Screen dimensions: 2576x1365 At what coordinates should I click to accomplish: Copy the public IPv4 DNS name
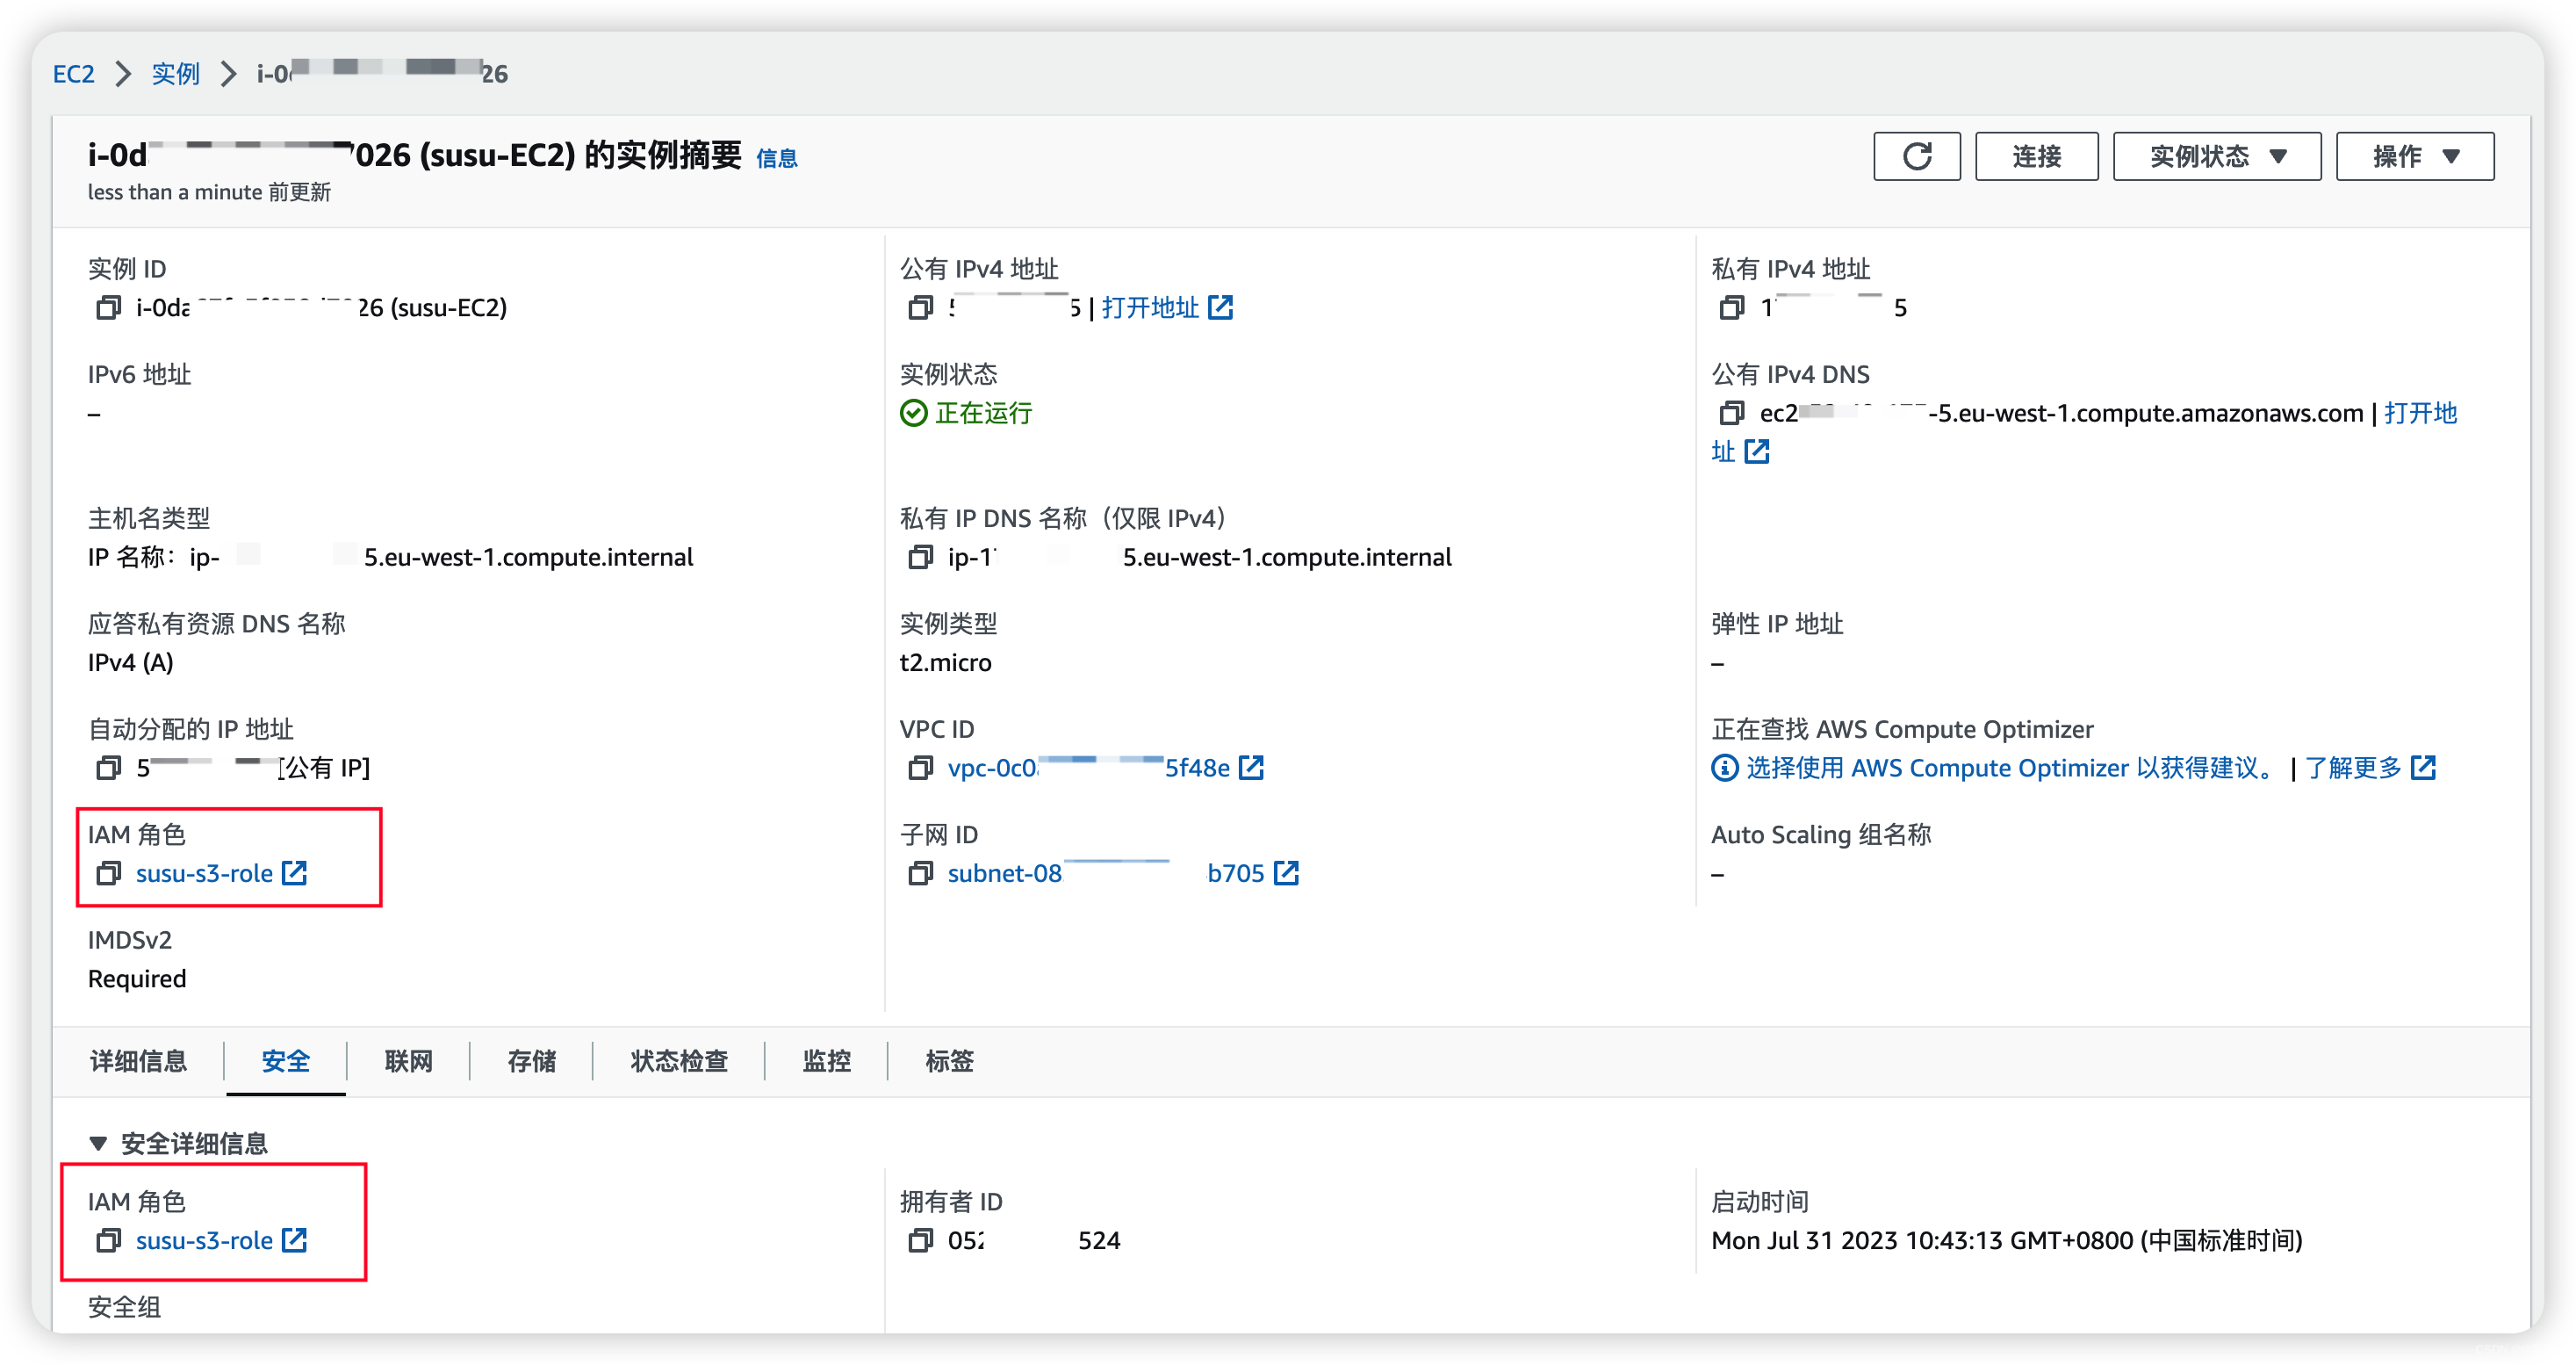(1732, 414)
